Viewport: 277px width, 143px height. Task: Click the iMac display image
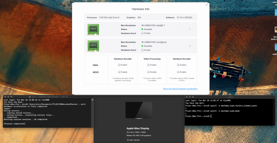[139, 110]
